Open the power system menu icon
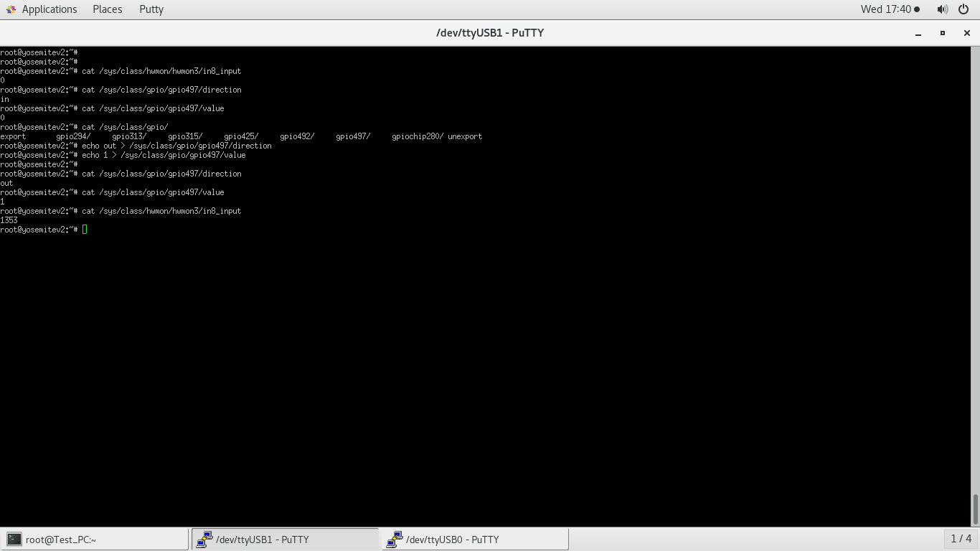This screenshot has width=980, height=551. coord(963,9)
